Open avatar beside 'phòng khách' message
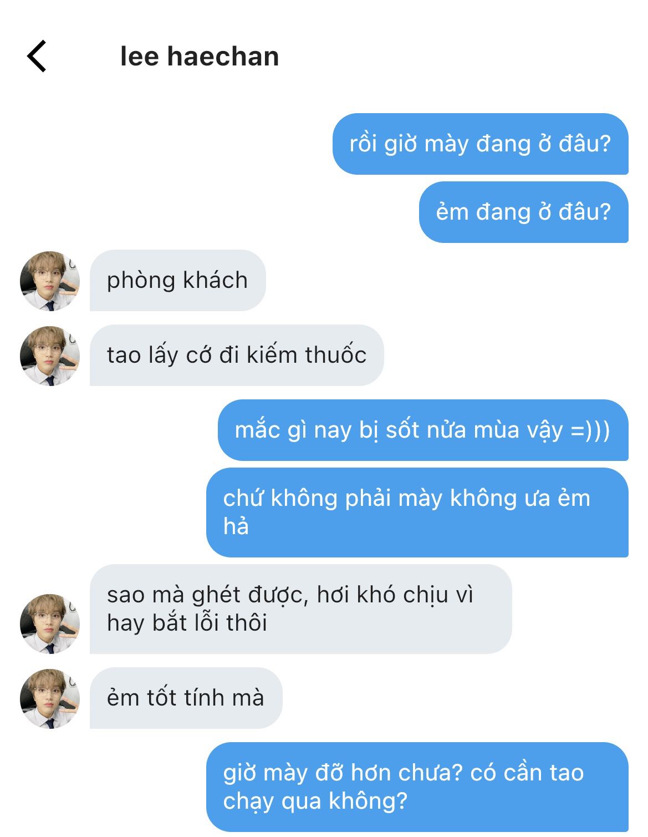The image size is (648, 837). (x=50, y=281)
